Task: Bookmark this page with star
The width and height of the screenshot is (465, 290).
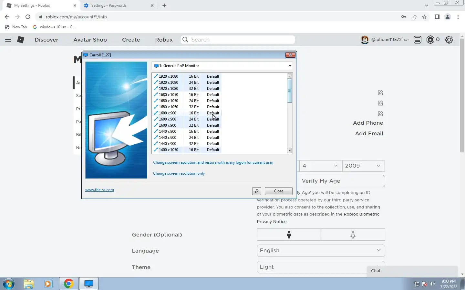Action: pyautogui.click(x=424, y=17)
